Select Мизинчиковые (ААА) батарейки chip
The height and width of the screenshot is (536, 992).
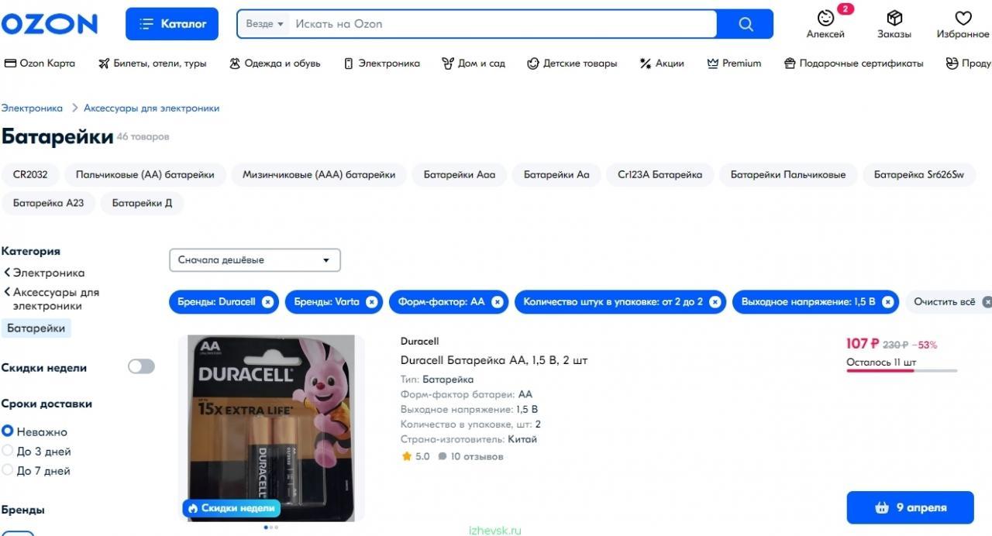(x=319, y=175)
